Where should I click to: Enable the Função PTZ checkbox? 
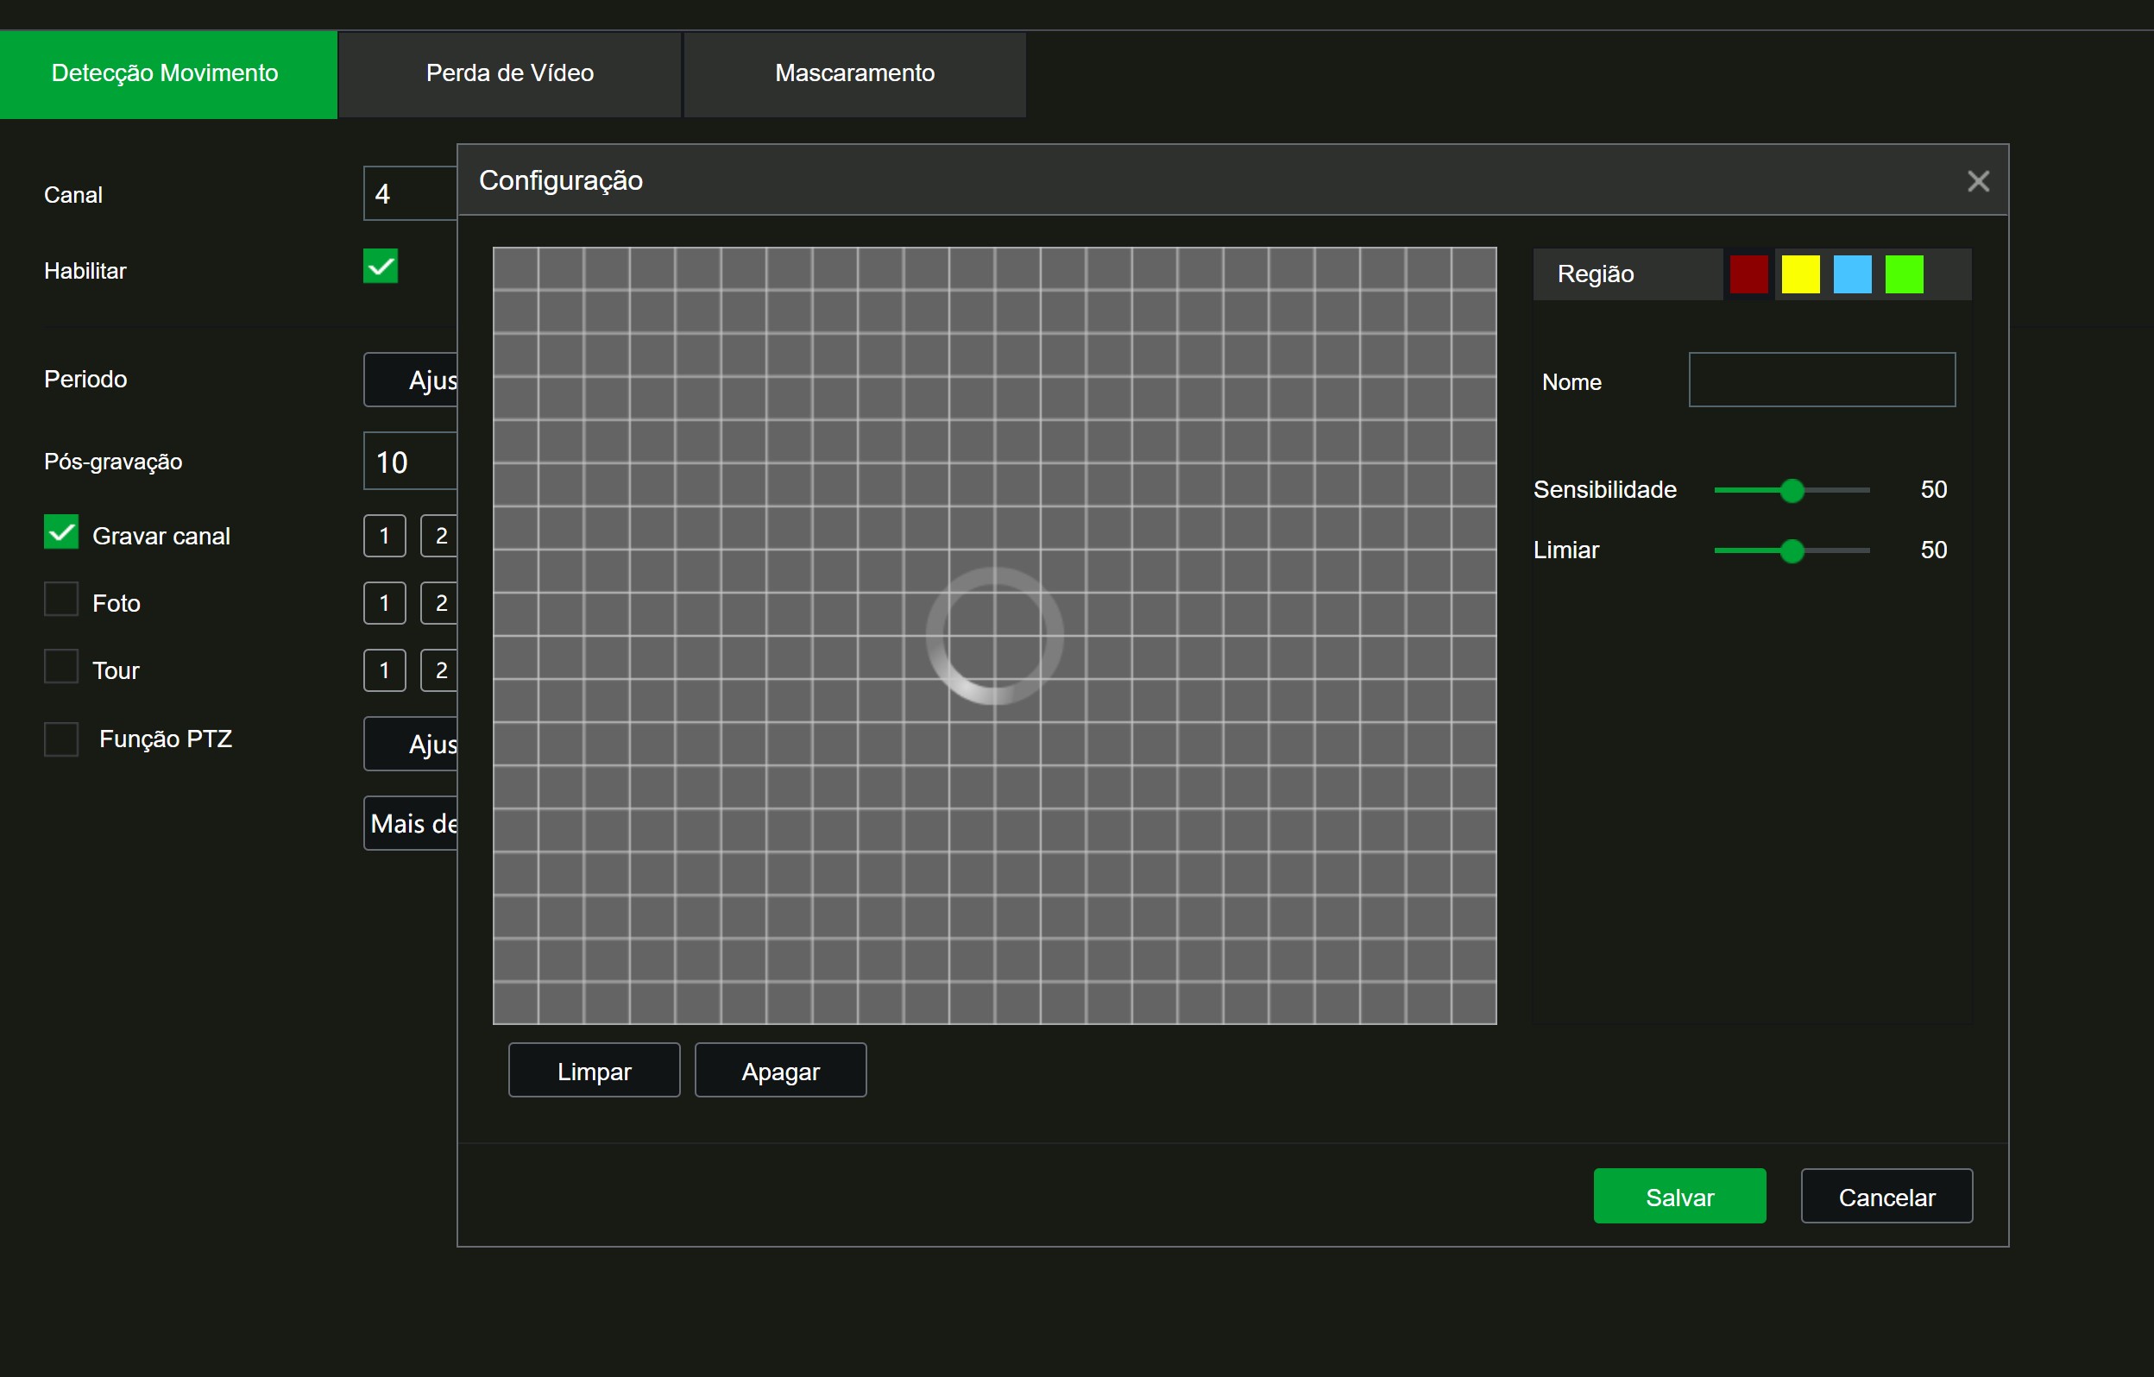pos(60,739)
